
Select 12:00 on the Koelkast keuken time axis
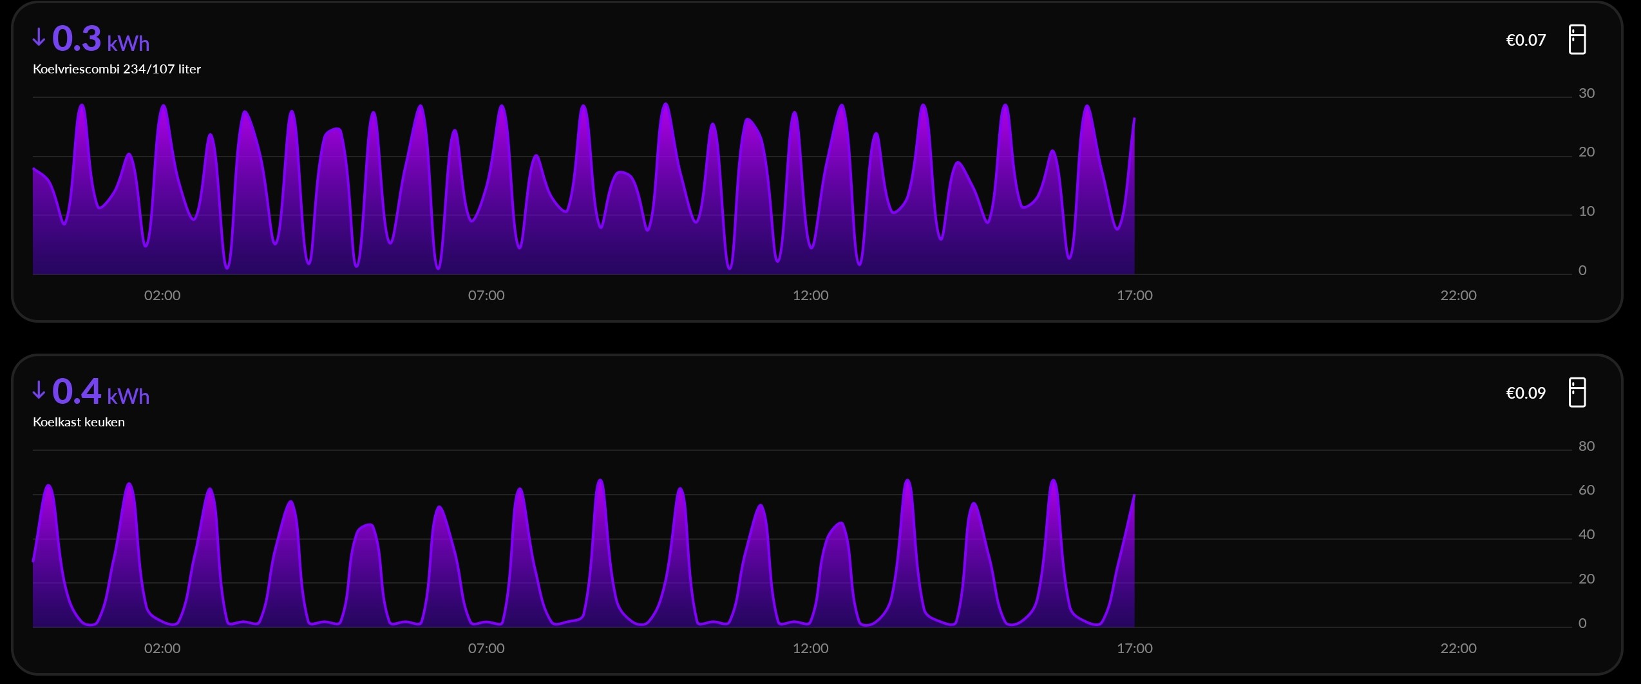810,649
